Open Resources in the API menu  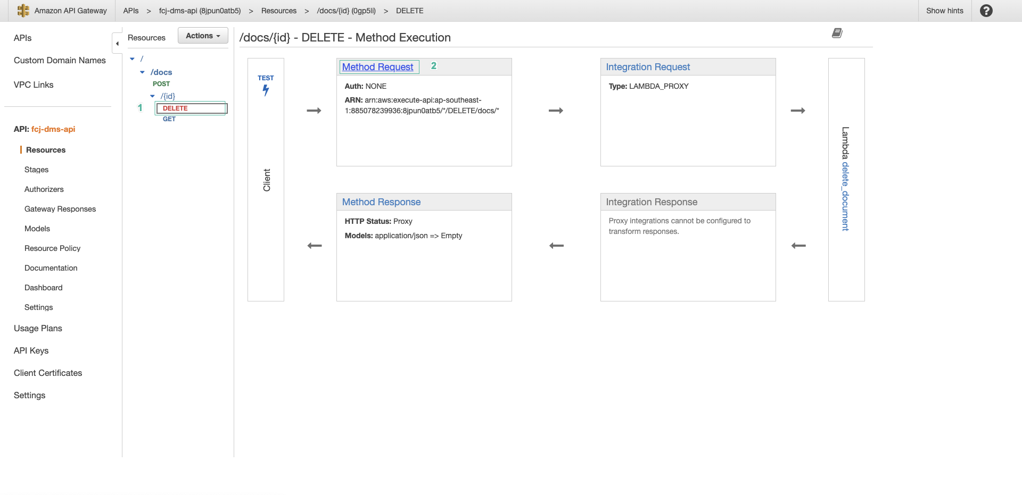(x=46, y=150)
